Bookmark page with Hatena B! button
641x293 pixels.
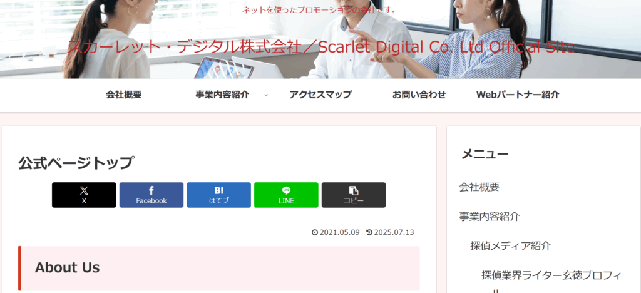tap(218, 195)
